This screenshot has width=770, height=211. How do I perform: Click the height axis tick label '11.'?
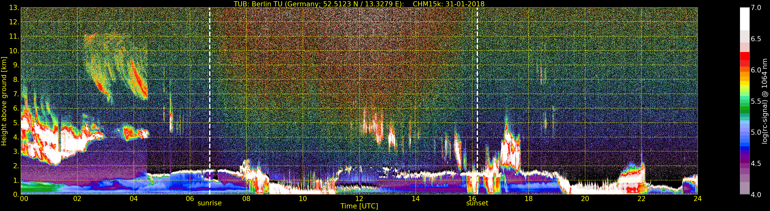(x=14, y=36)
